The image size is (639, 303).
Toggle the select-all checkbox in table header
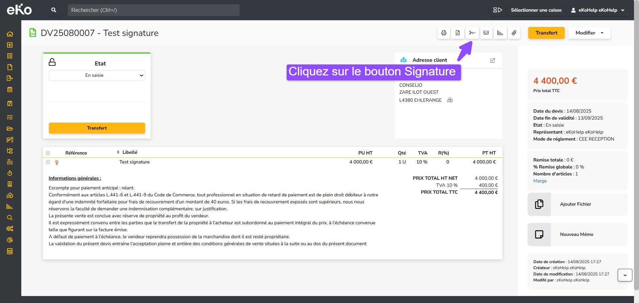[48, 153]
